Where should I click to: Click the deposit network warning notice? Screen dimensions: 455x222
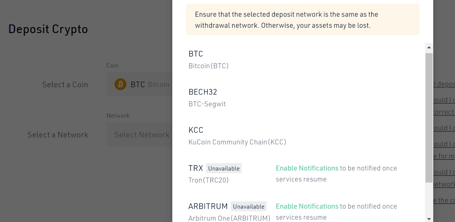click(x=302, y=20)
